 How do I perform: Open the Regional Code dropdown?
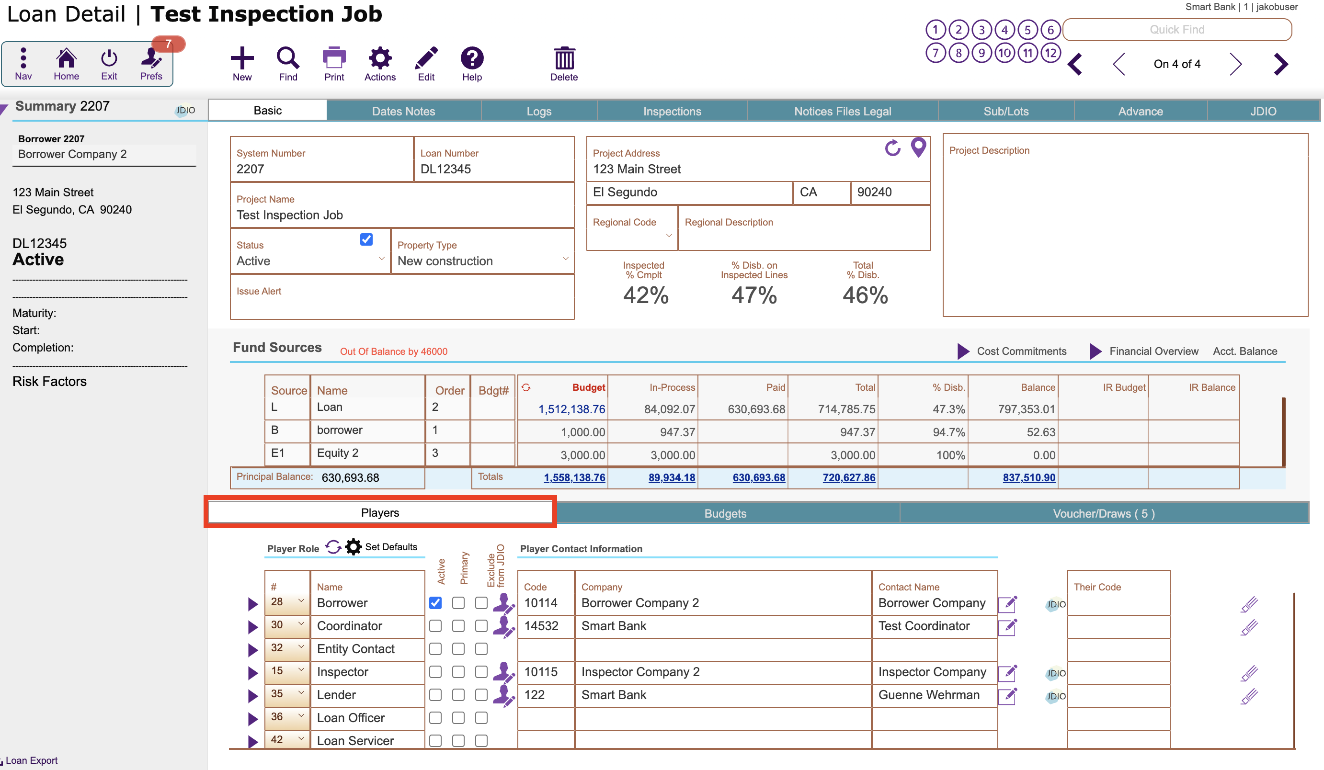(x=669, y=236)
